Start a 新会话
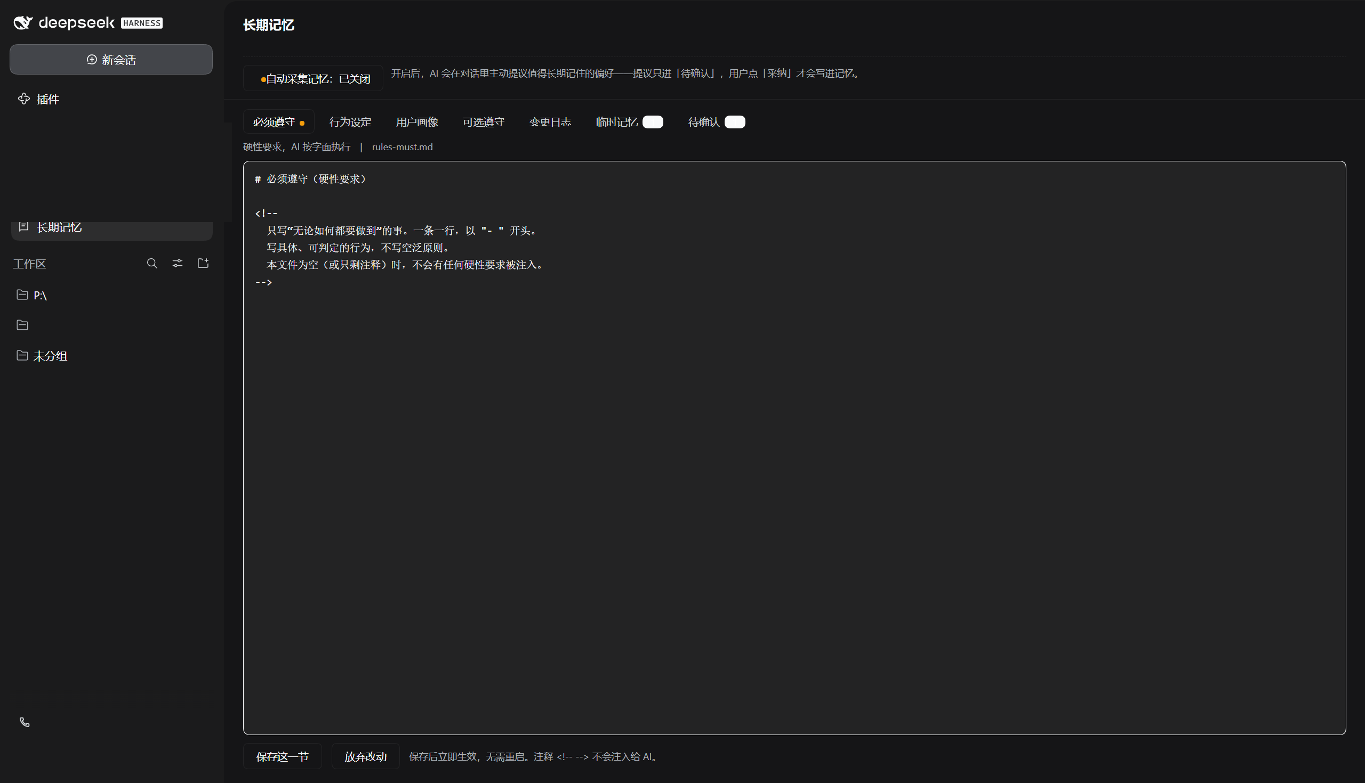 click(111, 60)
